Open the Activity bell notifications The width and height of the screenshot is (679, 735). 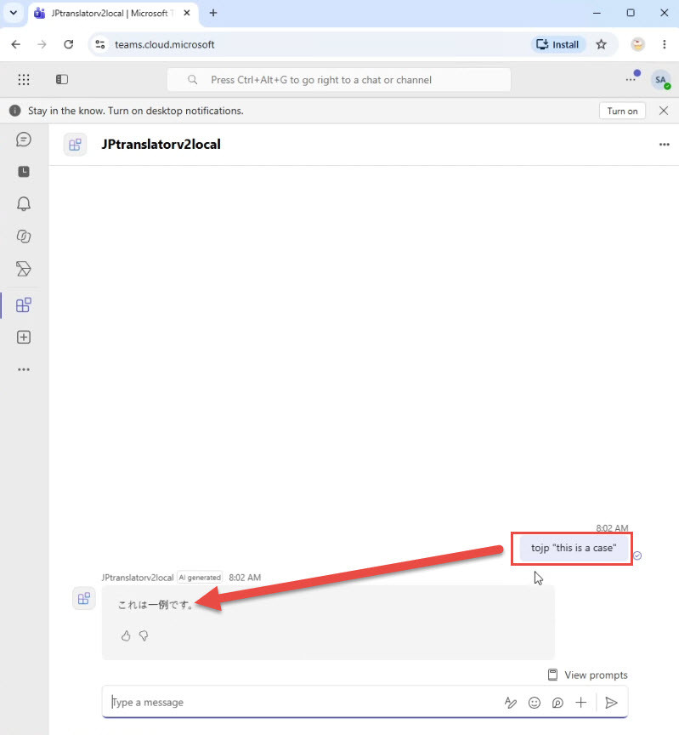24,204
